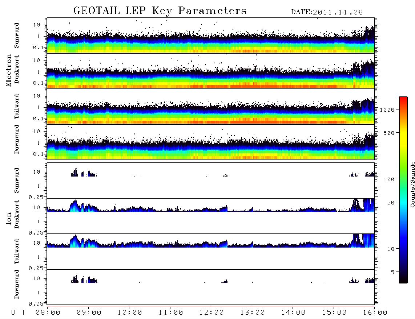Click the color bar "5" tick label

coord(393,272)
